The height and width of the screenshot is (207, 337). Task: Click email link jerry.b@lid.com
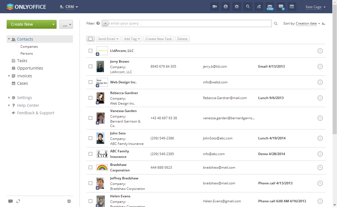coord(215,67)
